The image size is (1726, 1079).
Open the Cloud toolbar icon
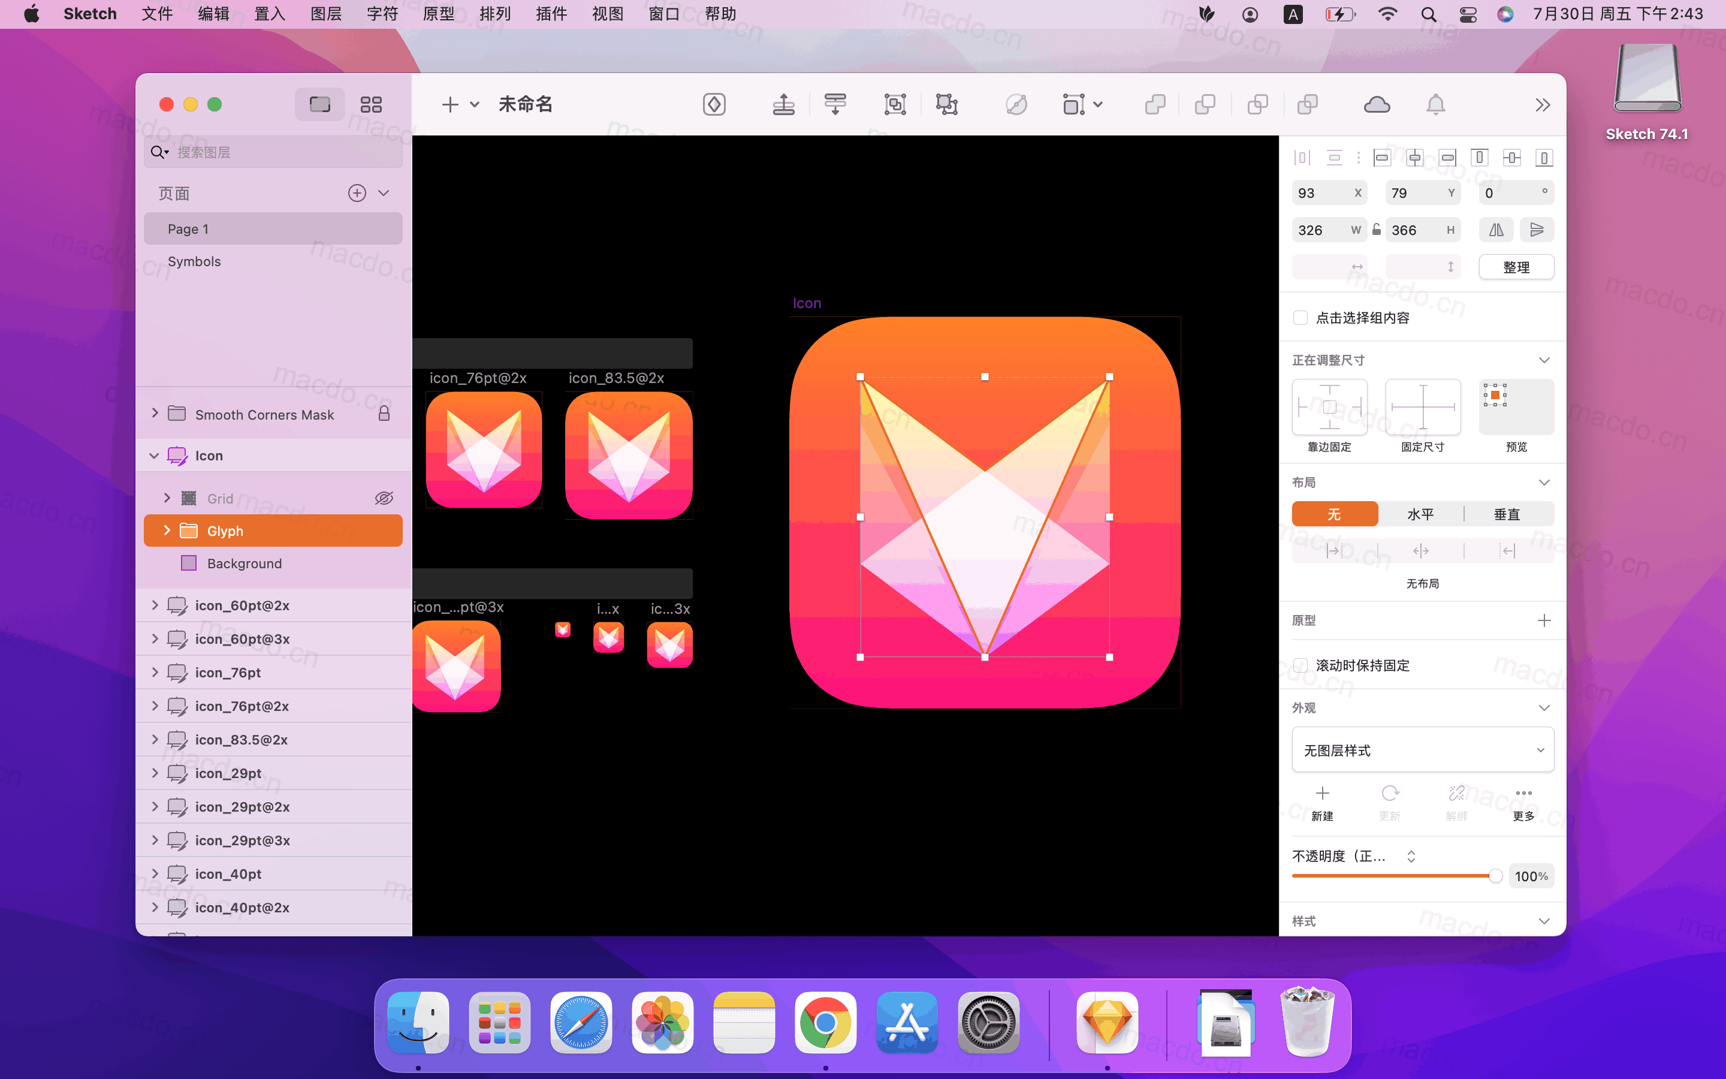point(1377,105)
